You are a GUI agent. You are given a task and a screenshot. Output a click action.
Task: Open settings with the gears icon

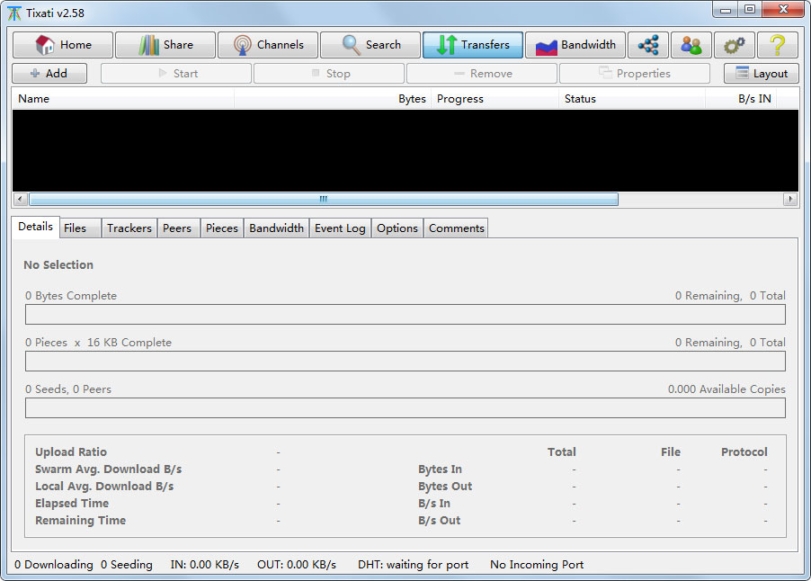pos(735,44)
